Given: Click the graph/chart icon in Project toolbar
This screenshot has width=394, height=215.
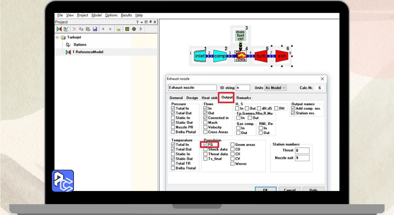Looking at the screenshot, I should [x=66, y=29].
